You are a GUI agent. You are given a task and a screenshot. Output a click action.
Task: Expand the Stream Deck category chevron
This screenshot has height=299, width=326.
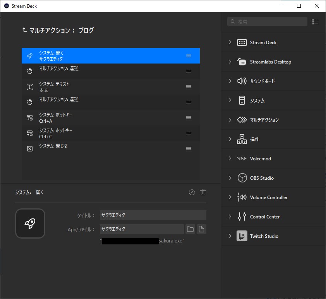tap(230, 43)
